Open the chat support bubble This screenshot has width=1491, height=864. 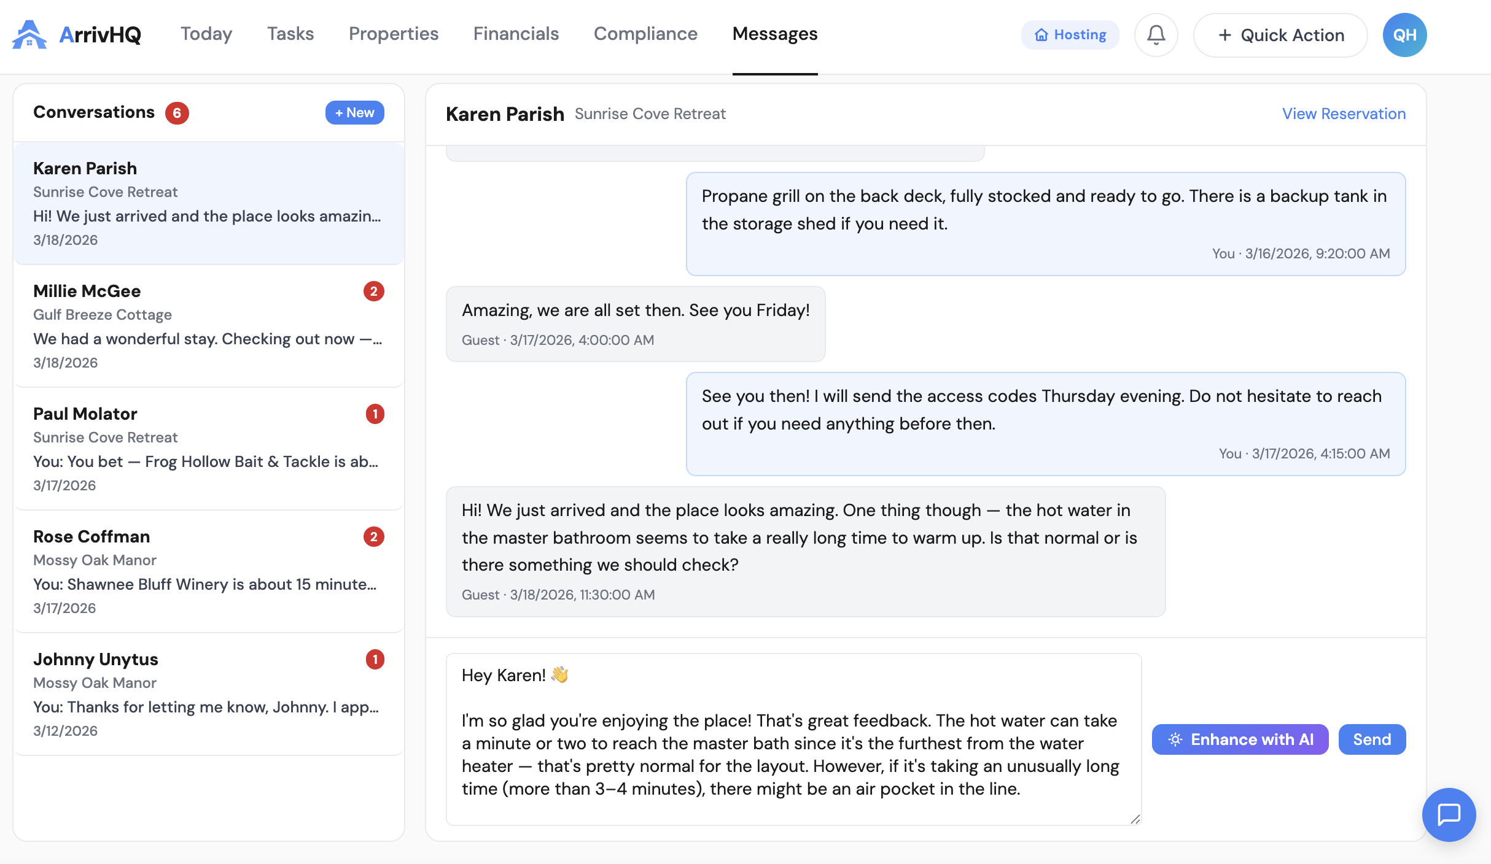1448,814
